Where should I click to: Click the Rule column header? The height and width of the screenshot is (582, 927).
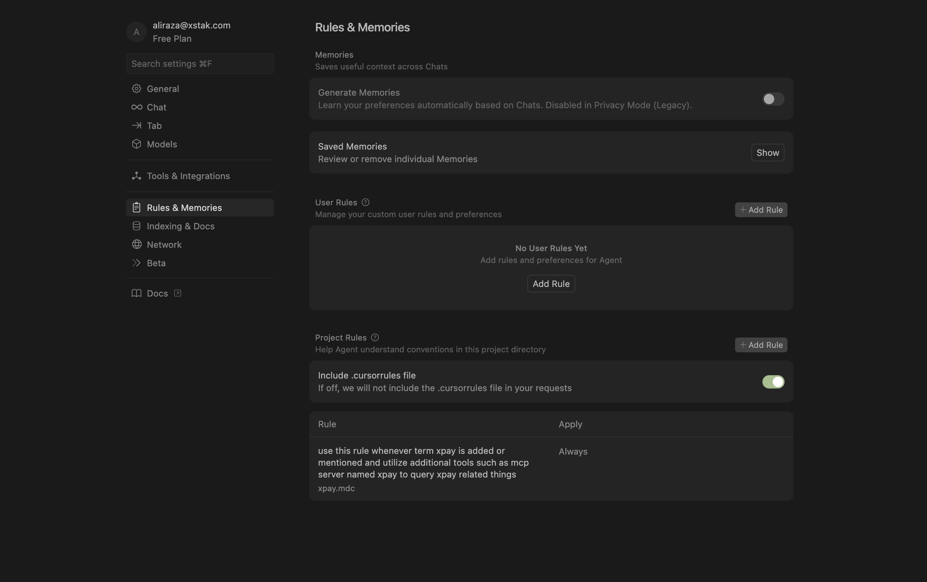click(x=327, y=424)
